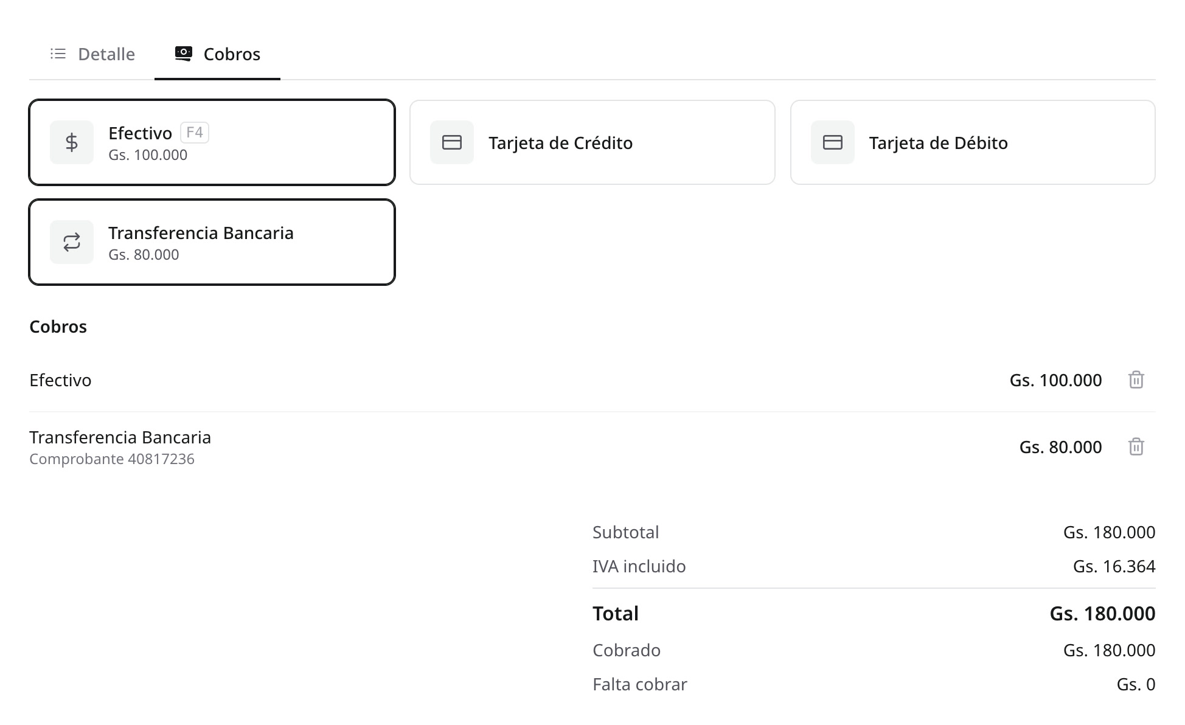Click the transfer arrows icon on Transferencia Bancaria
Viewport: 1185px width, 725px height.
click(x=72, y=242)
